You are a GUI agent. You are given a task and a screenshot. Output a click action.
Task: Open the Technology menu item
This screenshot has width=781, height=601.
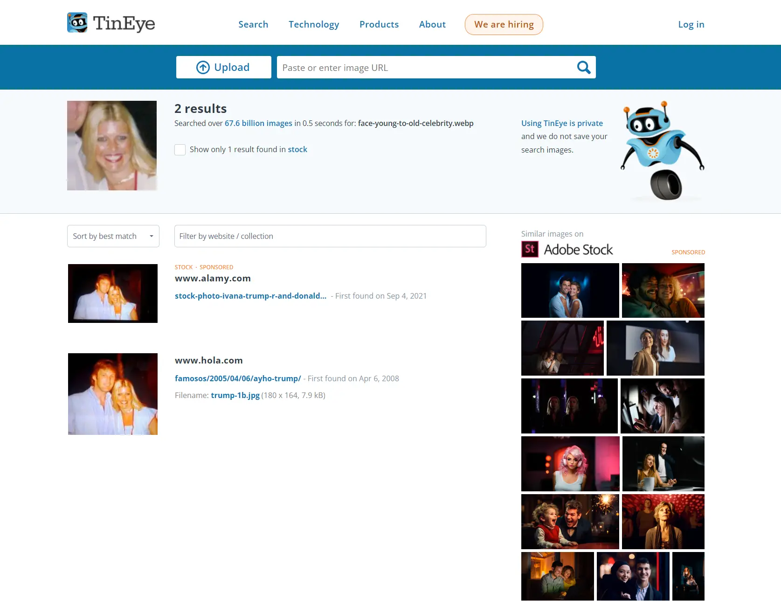click(314, 24)
